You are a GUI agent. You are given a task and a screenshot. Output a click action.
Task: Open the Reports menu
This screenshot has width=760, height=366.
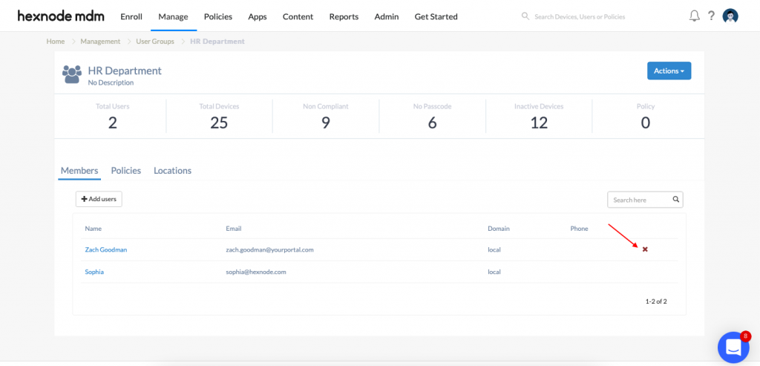point(344,16)
